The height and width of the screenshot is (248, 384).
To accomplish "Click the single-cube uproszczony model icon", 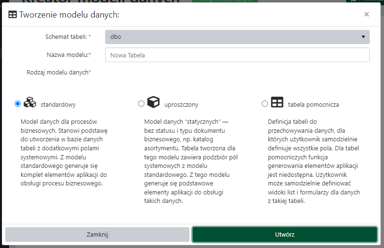I will coord(153,102).
